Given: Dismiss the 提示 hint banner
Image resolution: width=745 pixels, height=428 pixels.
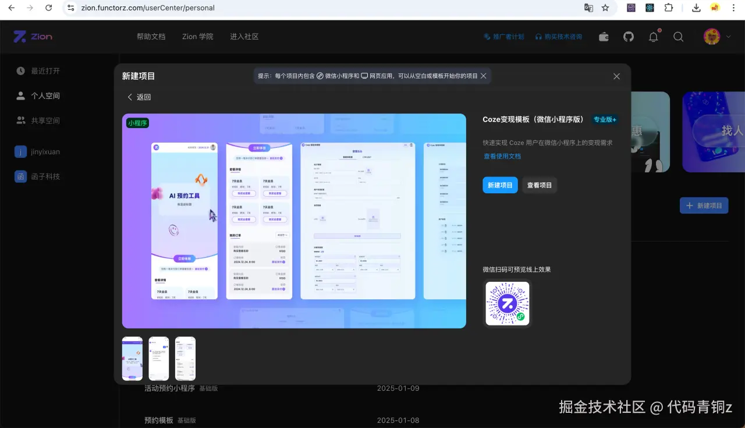Looking at the screenshot, I should pyautogui.click(x=484, y=76).
